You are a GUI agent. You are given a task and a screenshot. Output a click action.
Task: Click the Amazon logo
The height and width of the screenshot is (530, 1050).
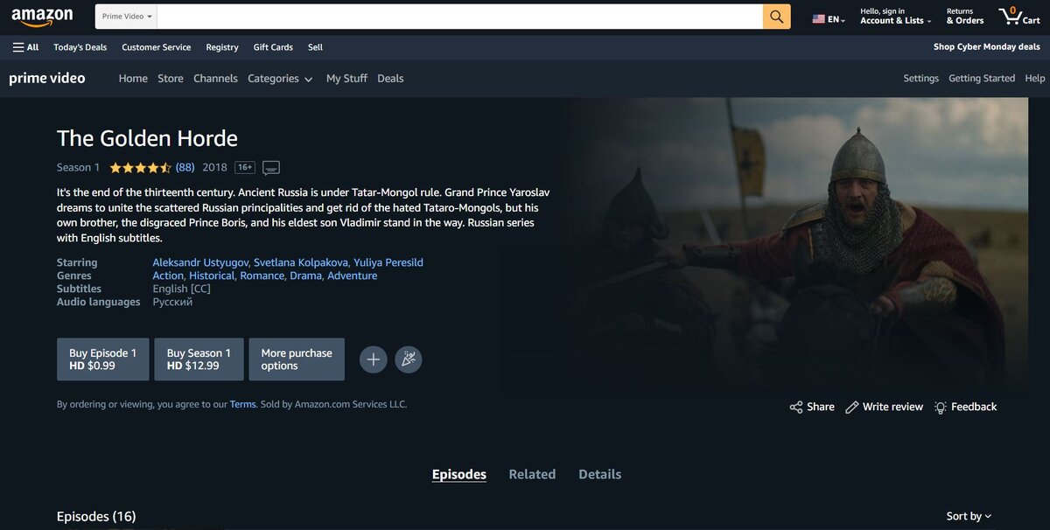42,16
